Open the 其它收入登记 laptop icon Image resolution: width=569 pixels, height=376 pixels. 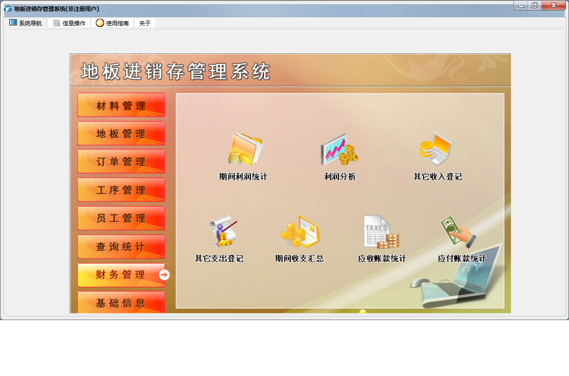(x=435, y=149)
